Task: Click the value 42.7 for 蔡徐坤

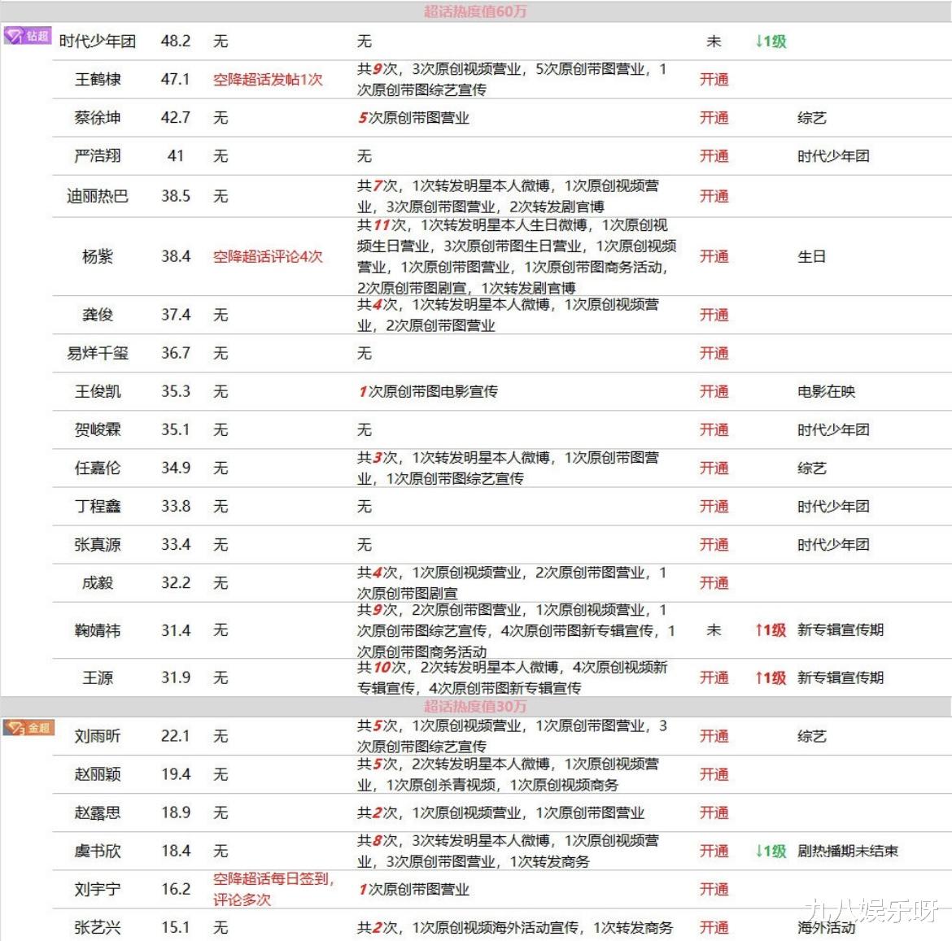Action: (x=176, y=118)
